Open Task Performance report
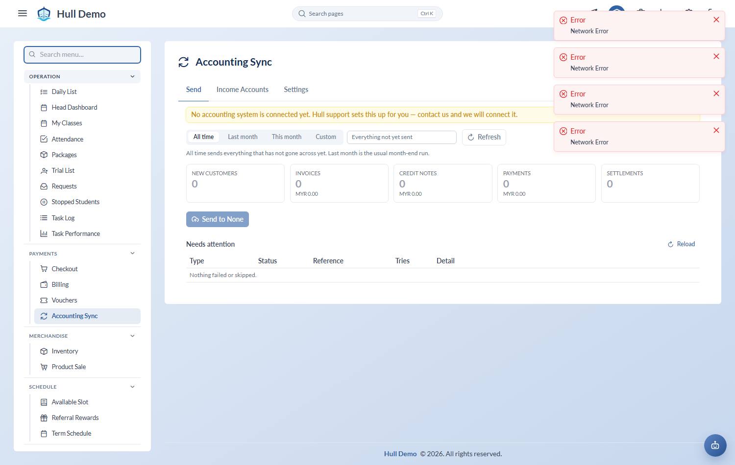735x465 pixels. point(87,233)
